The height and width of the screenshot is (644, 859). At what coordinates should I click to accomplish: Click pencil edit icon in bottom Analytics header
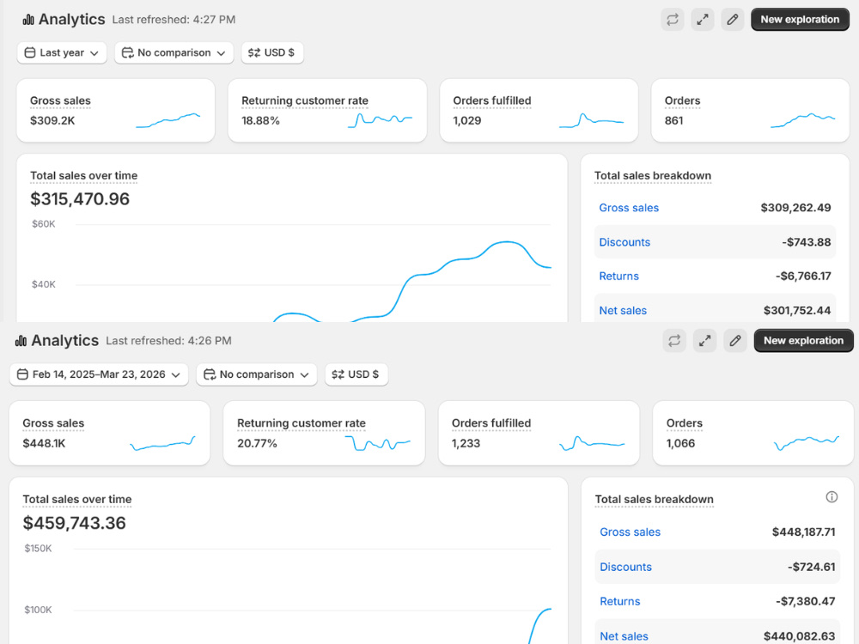tap(735, 341)
